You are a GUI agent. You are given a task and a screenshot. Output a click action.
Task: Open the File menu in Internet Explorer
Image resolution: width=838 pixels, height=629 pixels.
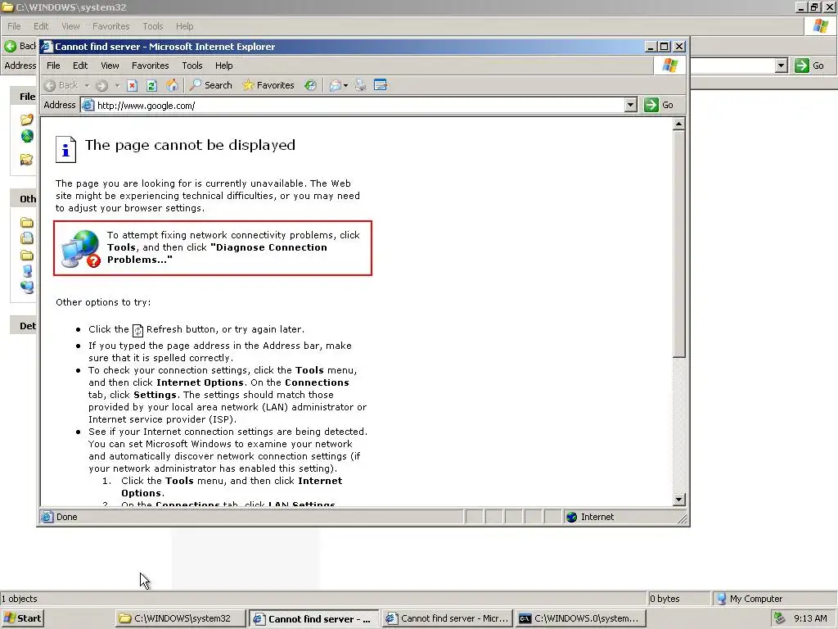coord(53,66)
